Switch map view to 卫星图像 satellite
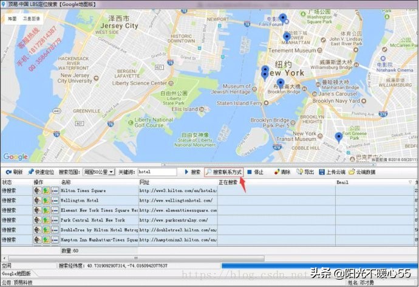The width and height of the screenshot is (419, 287). [x=32, y=18]
